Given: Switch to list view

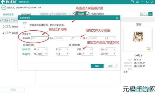Looking at the screenshot, I should (x=146, y=14).
